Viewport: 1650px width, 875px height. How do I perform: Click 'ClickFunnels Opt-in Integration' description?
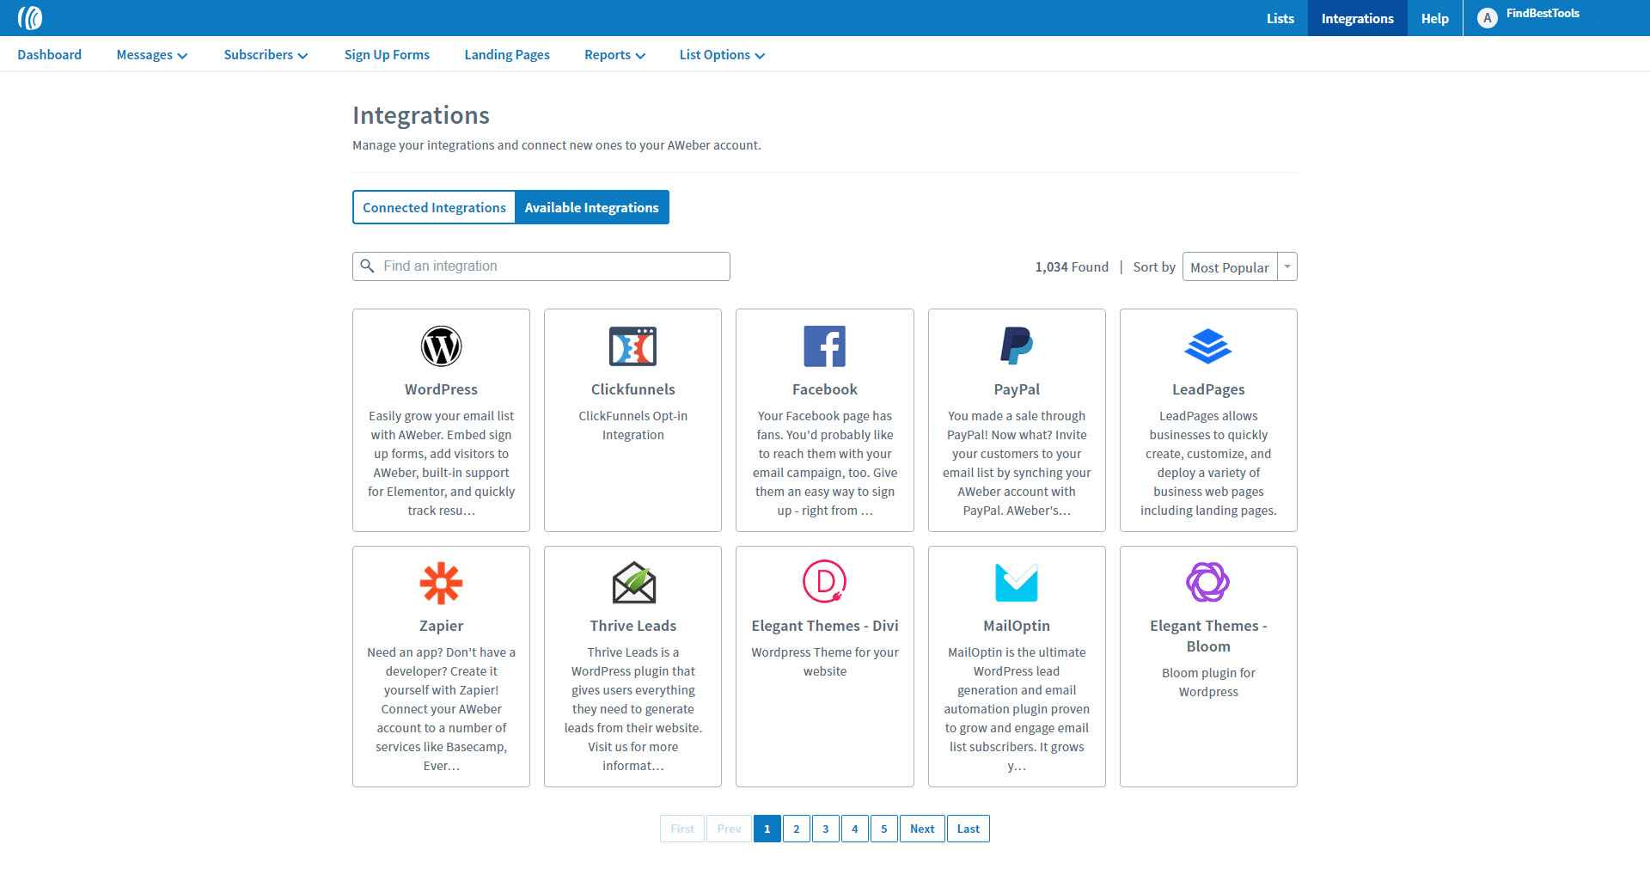coord(633,425)
